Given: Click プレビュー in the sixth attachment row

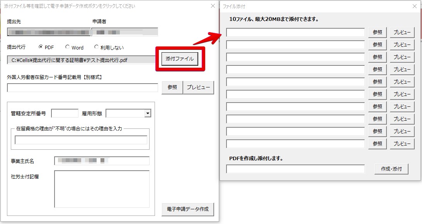Looking at the screenshot, I should [402, 94].
